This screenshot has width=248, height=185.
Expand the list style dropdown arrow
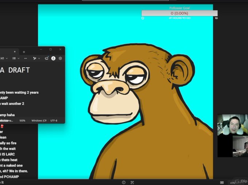point(19,59)
